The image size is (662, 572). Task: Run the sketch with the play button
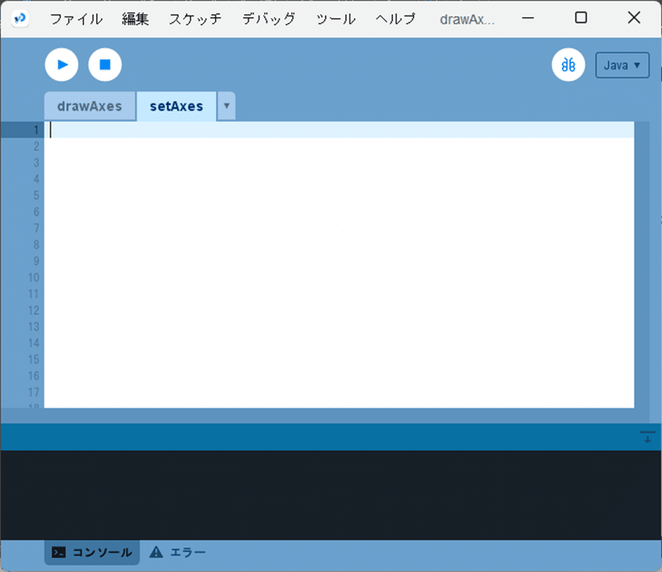pos(61,64)
